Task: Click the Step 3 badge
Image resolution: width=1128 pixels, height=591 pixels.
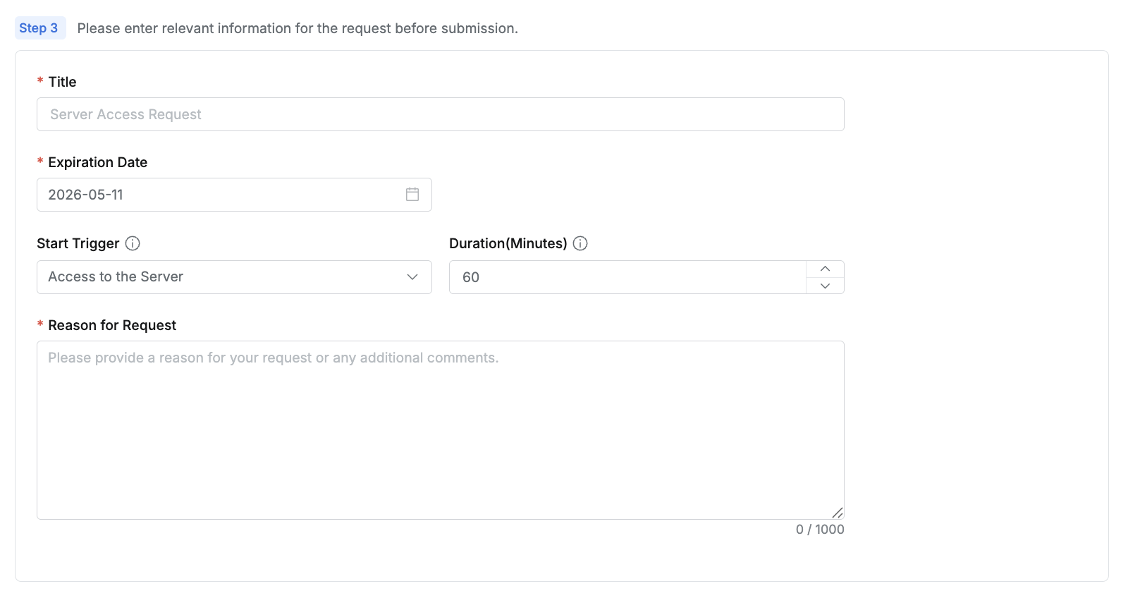Action: click(x=39, y=28)
